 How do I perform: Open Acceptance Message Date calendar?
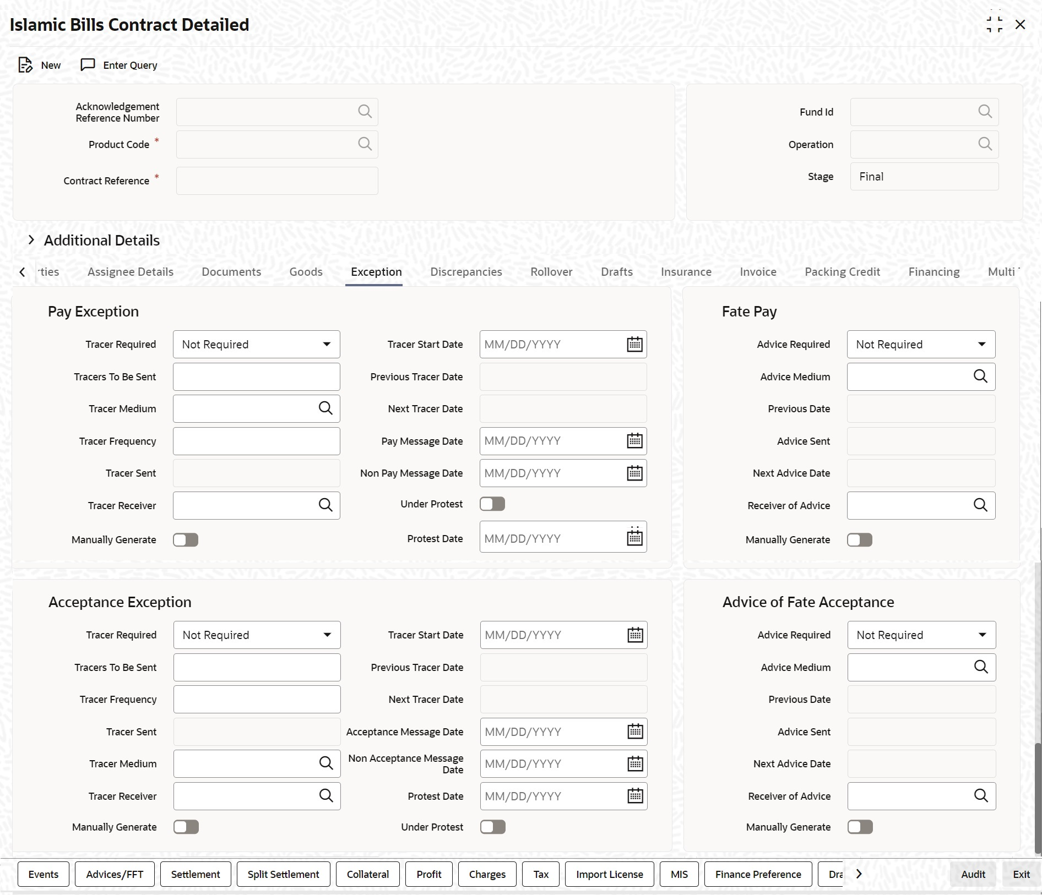(635, 732)
